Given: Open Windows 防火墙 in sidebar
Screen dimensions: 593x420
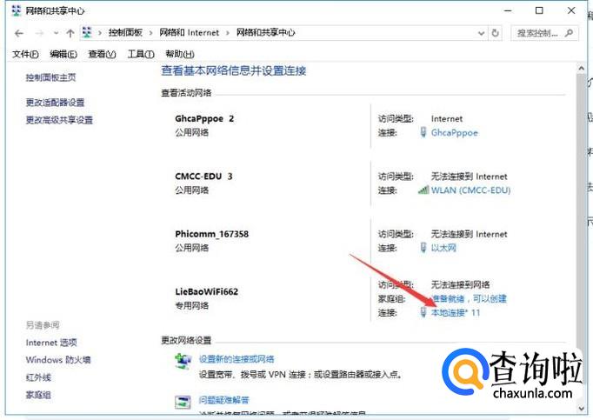Looking at the screenshot, I should (x=58, y=360).
